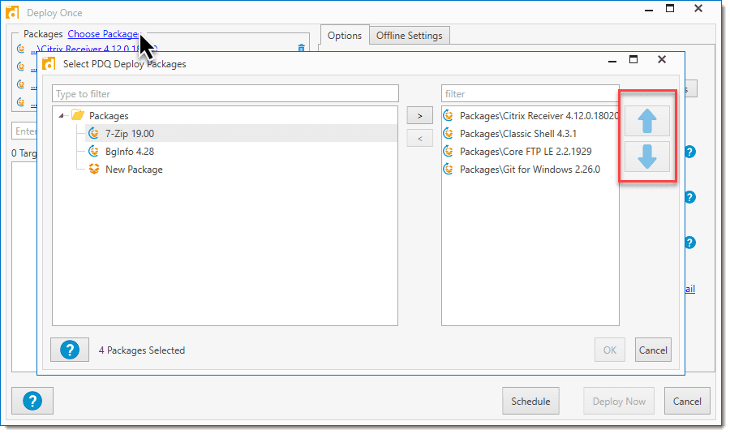Click the Classic Shell selected package icon
Viewport: 730px width, 434px height.
[449, 134]
